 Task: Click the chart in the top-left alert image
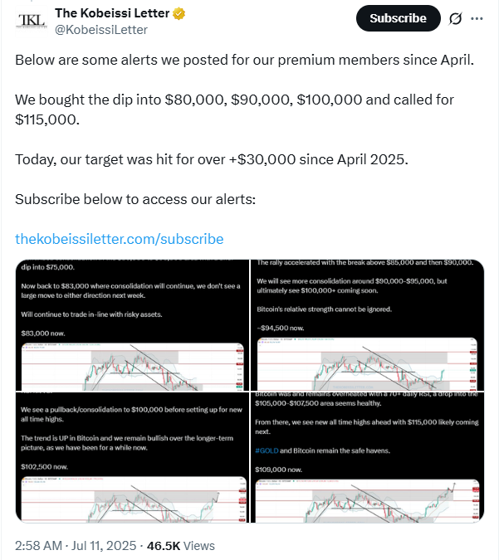132,367
